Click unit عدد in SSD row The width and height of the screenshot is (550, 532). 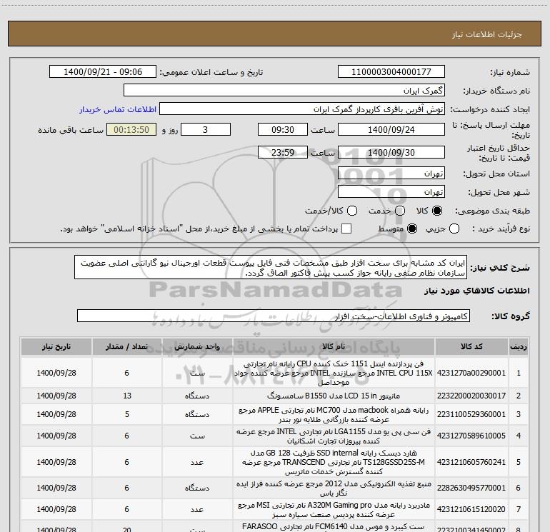pyautogui.click(x=197, y=462)
